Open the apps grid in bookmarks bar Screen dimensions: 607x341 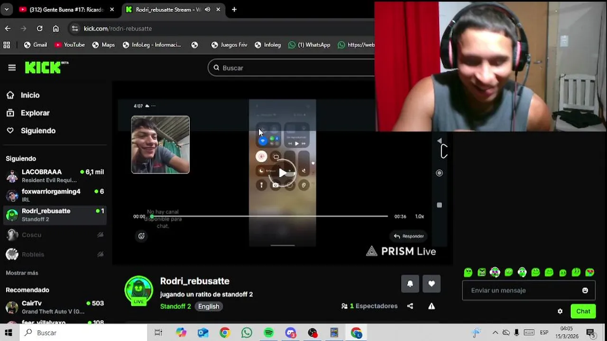pyautogui.click(x=7, y=45)
